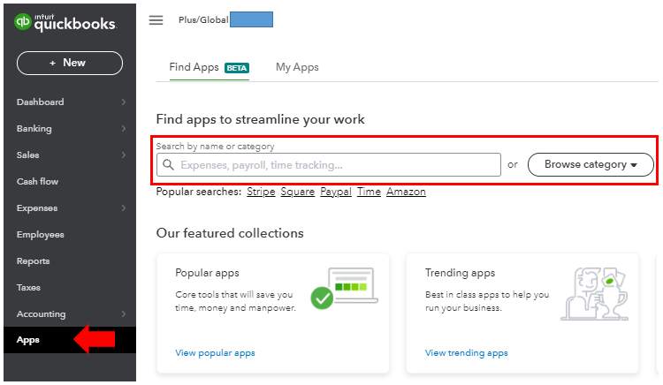
Task: Expand the Sales chevron arrow
Action: pyautogui.click(x=124, y=155)
